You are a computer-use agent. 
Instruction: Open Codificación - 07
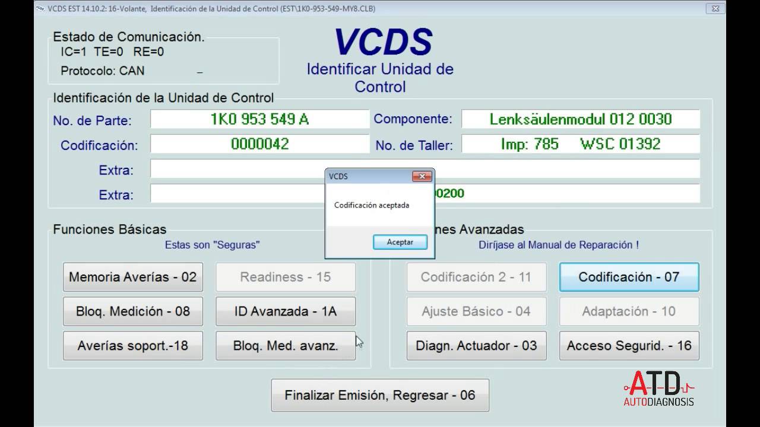click(629, 277)
